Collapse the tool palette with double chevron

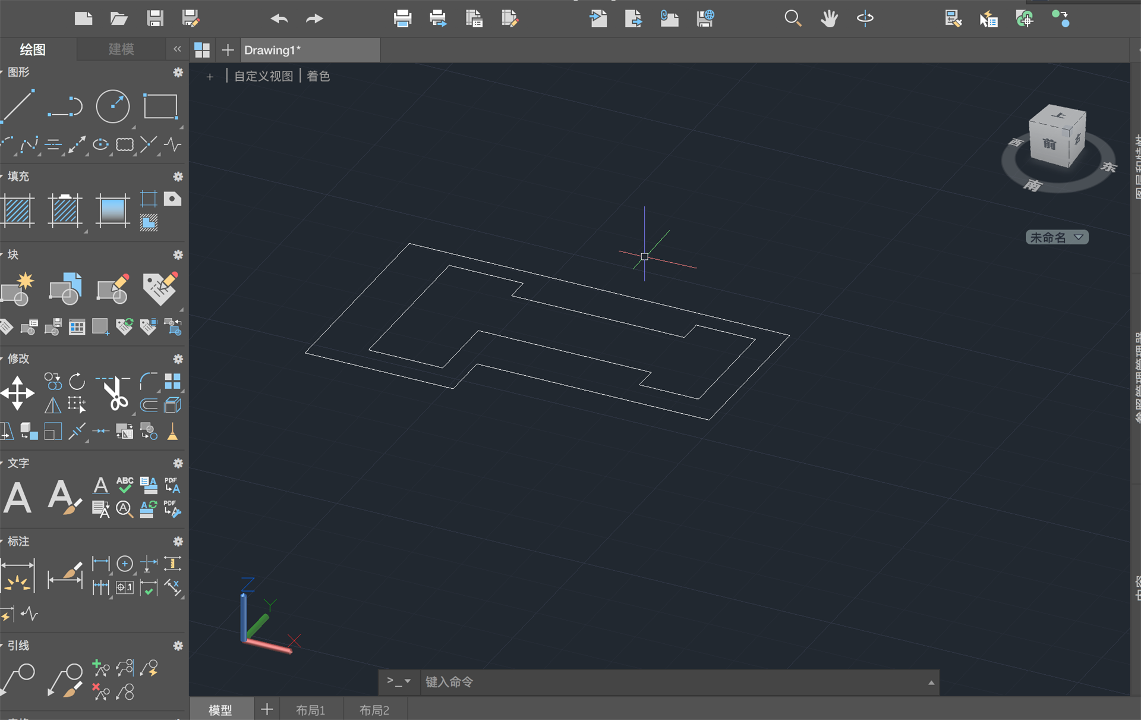point(177,49)
